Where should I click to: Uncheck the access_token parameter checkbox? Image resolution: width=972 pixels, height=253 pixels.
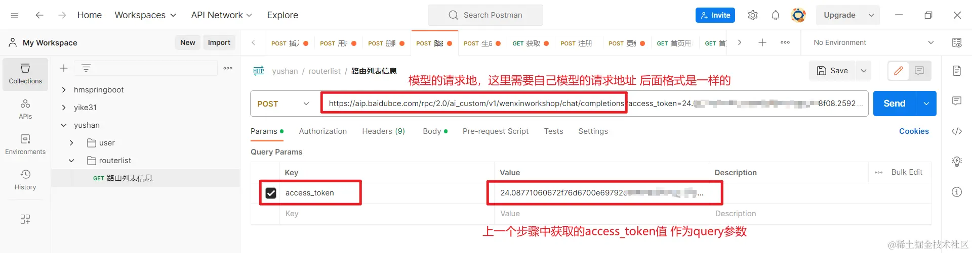271,193
